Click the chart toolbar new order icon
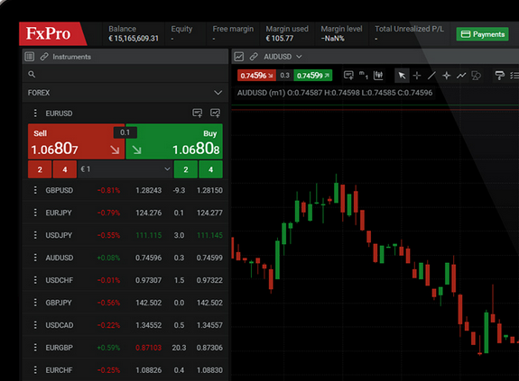The width and height of the screenshot is (519, 381). pyautogui.click(x=348, y=76)
